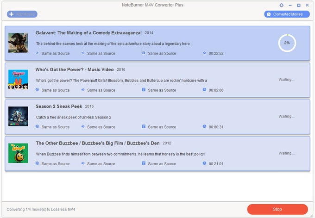Stop the conversion with the Stop button
315x218 pixels.
pyautogui.click(x=277, y=209)
